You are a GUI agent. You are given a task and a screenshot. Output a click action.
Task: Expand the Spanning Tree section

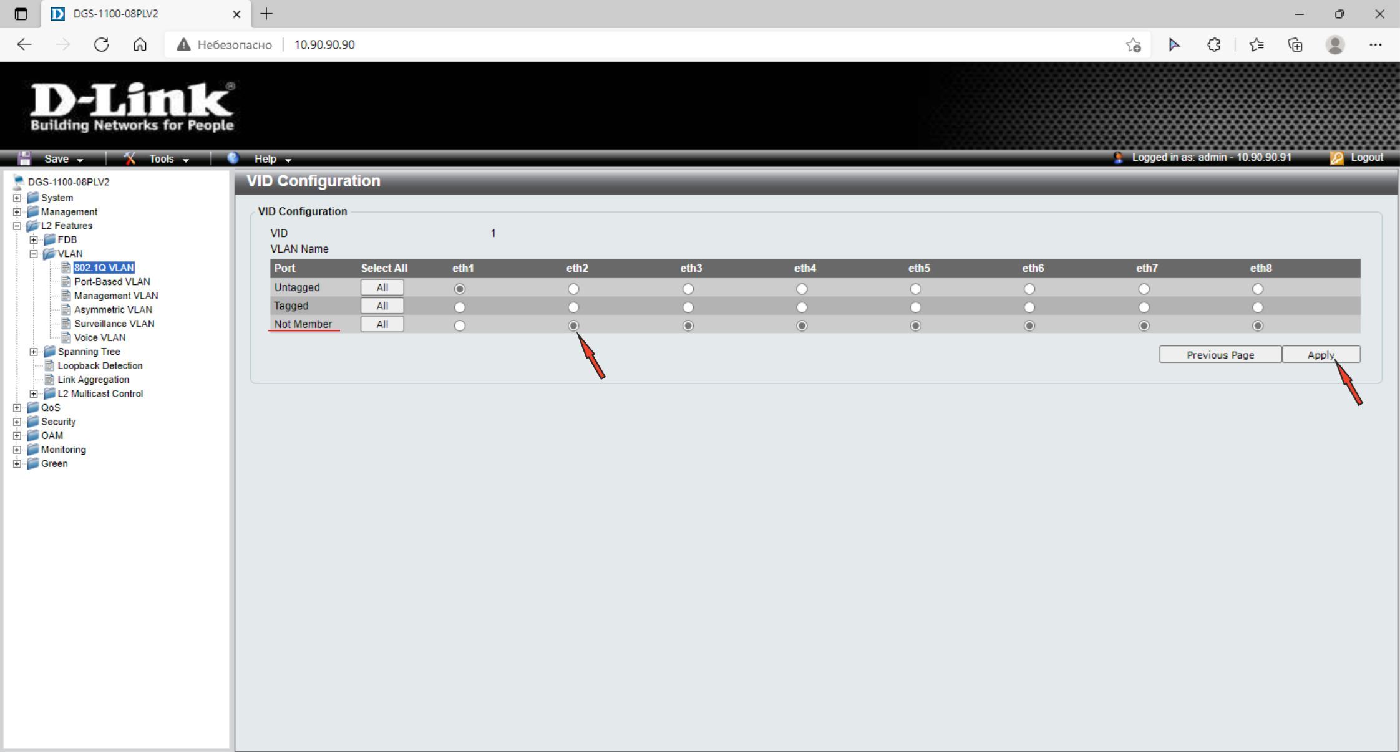click(x=34, y=351)
